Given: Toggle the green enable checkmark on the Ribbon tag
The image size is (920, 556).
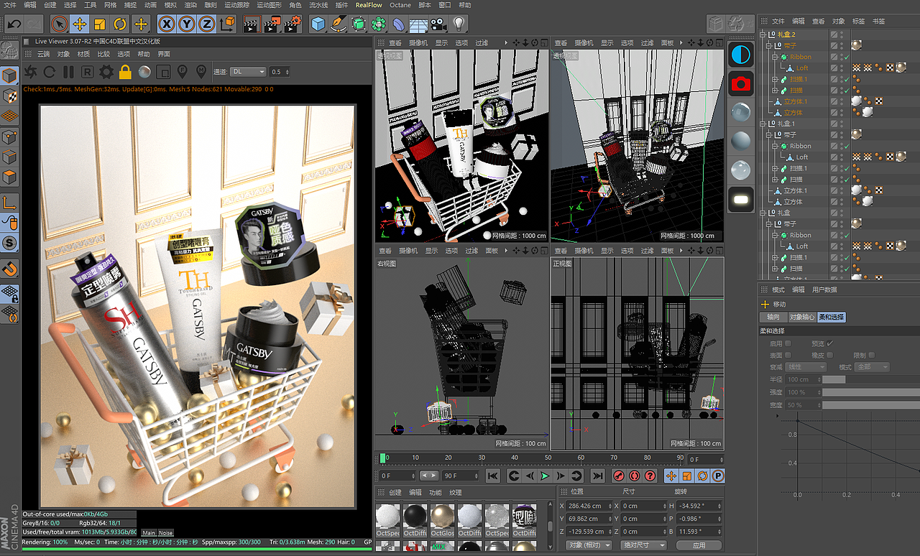Looking at the screenshot, I should tap(847, 57).
